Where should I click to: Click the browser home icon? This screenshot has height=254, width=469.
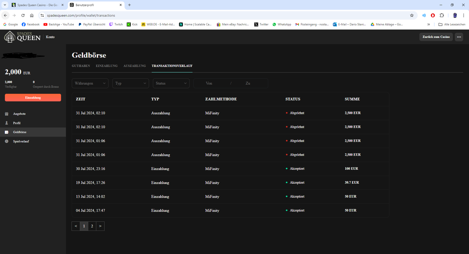pyautogui.click(x=32, y=15)
